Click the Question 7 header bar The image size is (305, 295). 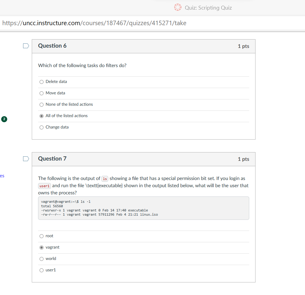point(143,159)
